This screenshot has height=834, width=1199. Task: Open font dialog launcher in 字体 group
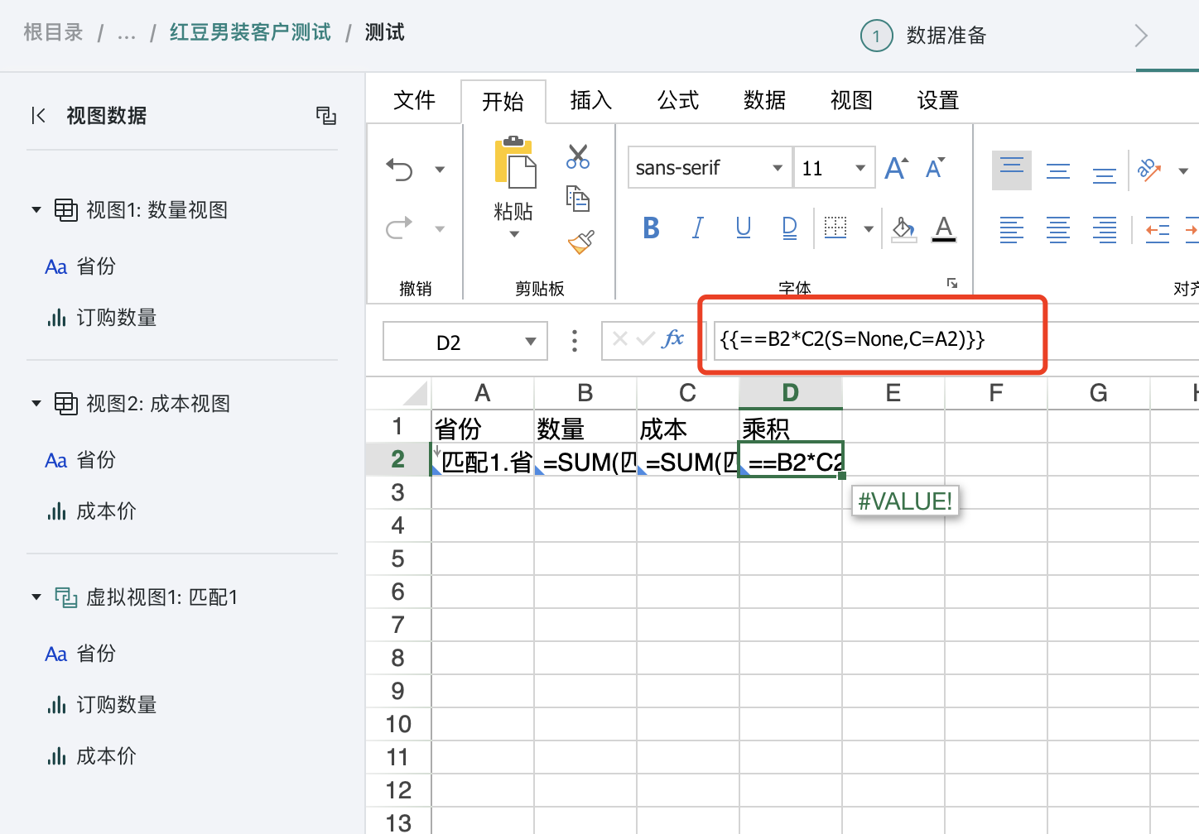pos(952,284)
